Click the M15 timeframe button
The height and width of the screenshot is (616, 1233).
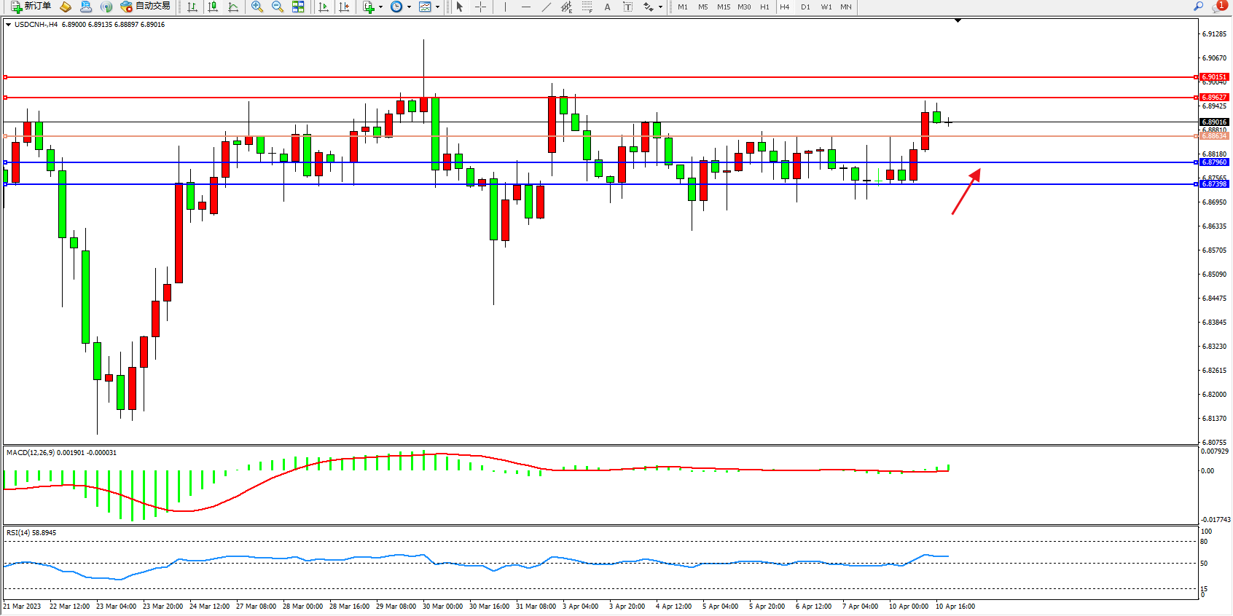723,7
